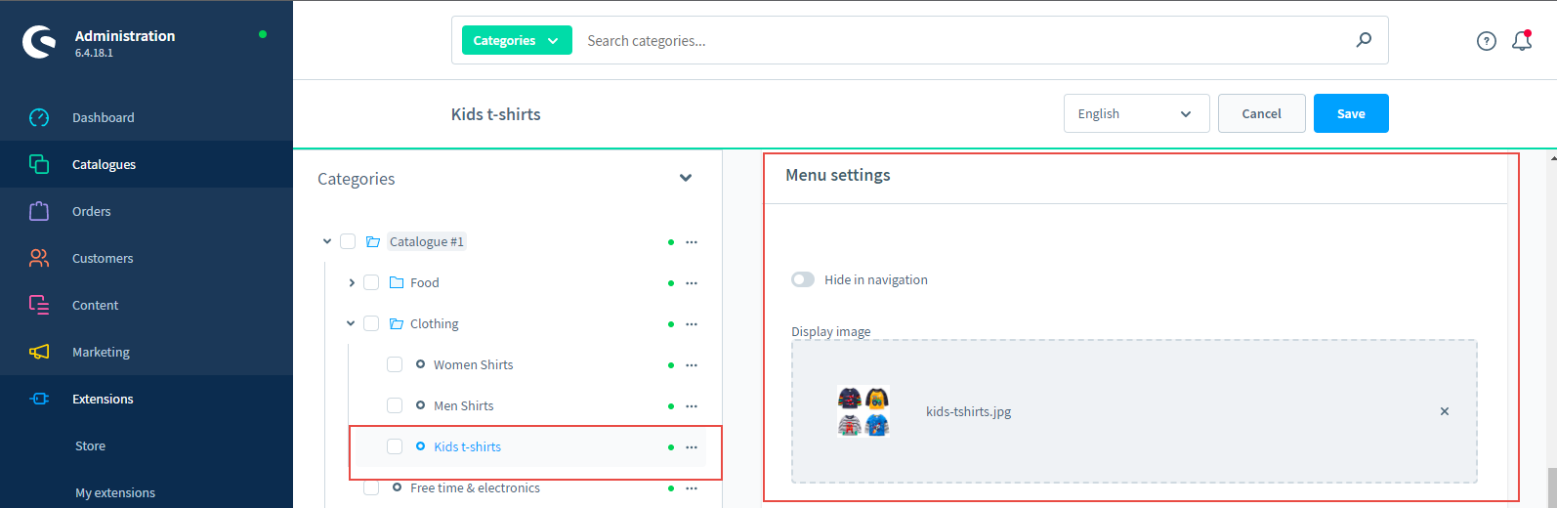Open Catalogues menu item

point(147,164)
